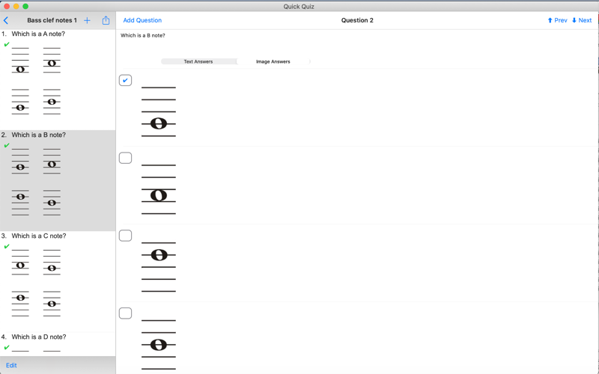The height and width of the screenshot is (374, 599).
Task: Edit the question text Which is a B note
Action: tap(143, 35)
